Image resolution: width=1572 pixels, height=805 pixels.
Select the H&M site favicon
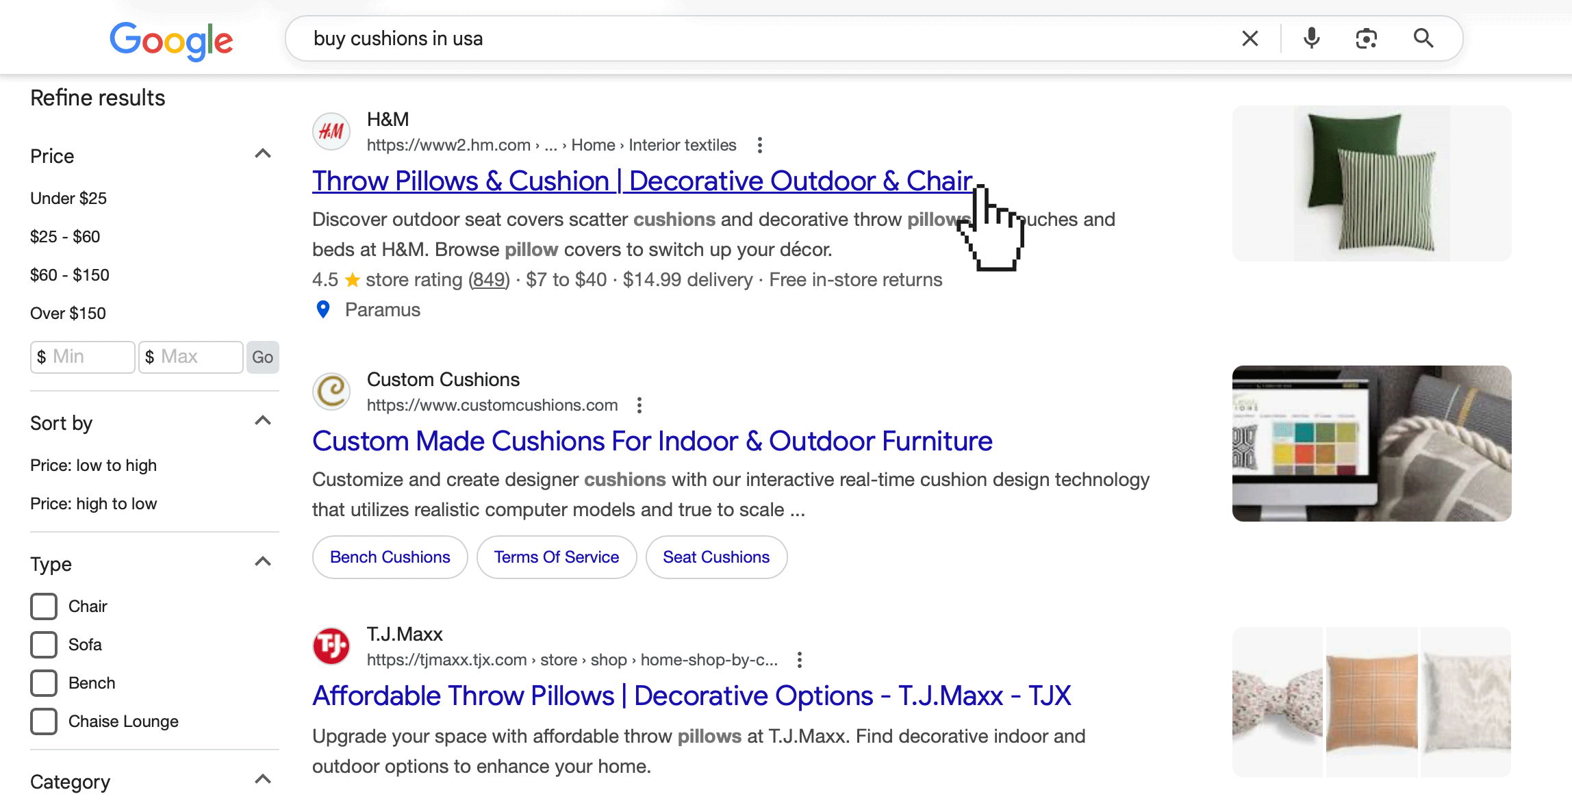[x=331, y=131]
